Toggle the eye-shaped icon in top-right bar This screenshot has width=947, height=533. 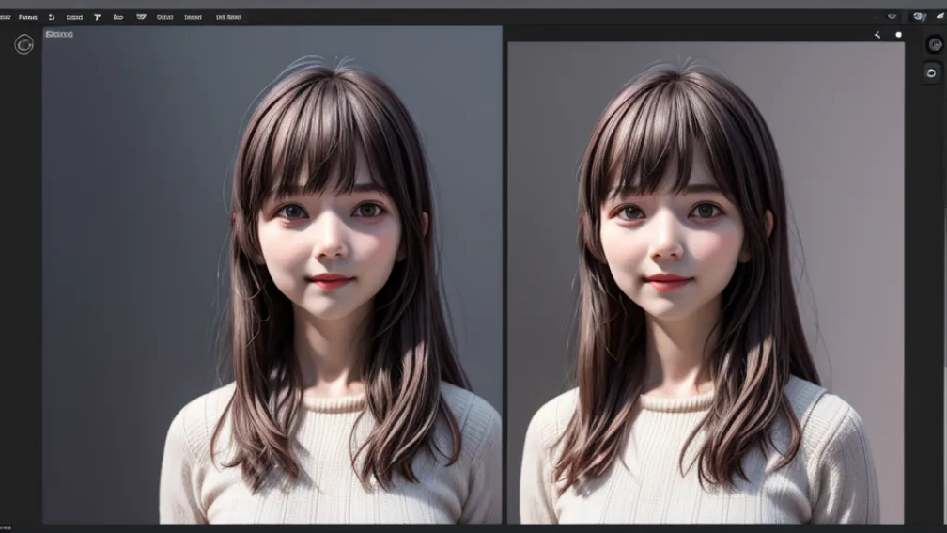tap(892, 17)
